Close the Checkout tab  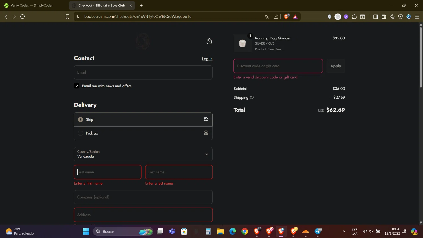(x=131, y=5)
